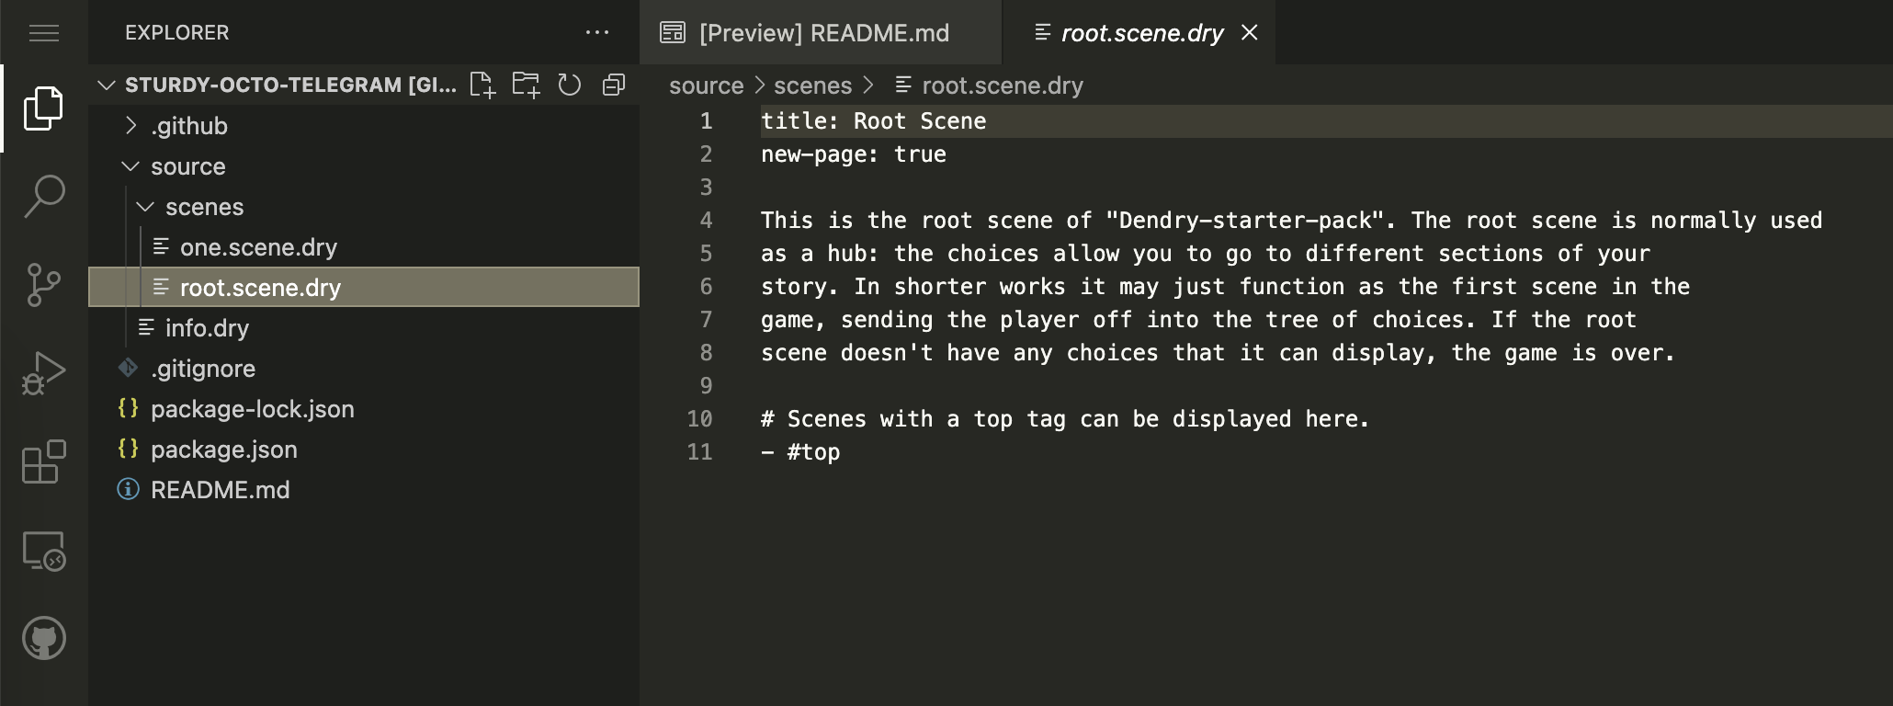Open the Search view in the activity bar
Image resolution: width=1893 pixels, height=706 pixels.
click(43, 196)
